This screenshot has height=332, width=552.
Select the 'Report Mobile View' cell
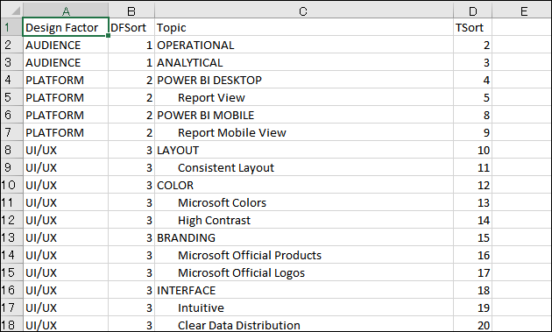[303, 132]
